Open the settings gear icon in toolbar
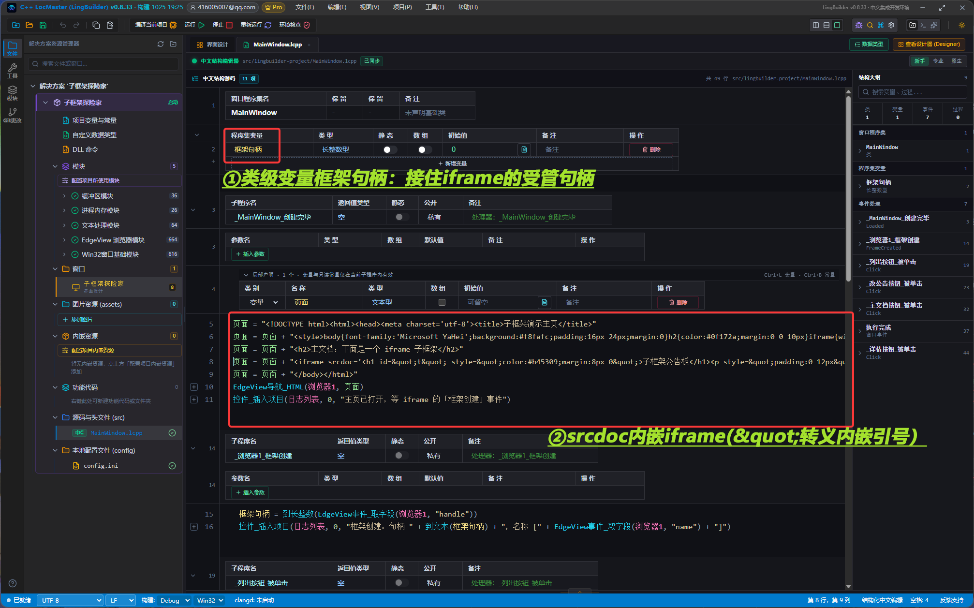 pyautogui.click(x=891, y=25)
